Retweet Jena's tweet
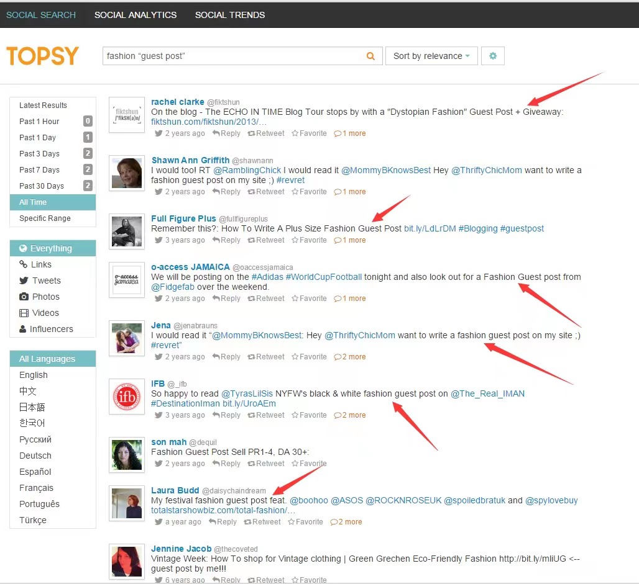639x584 pixels. (x=266, y=357)
